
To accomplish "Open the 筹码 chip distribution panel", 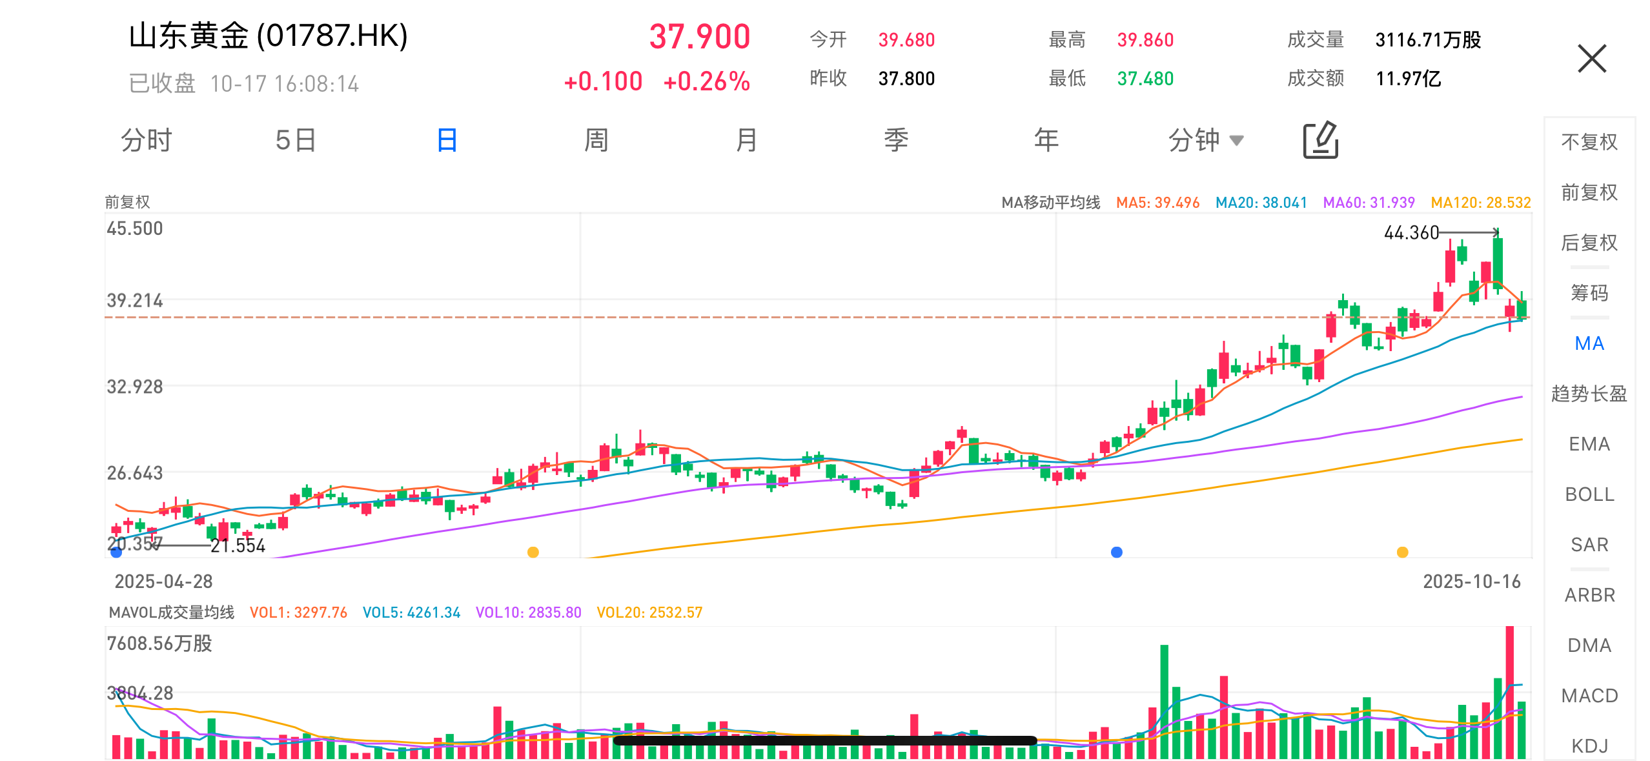I will tap(1589, 293).
